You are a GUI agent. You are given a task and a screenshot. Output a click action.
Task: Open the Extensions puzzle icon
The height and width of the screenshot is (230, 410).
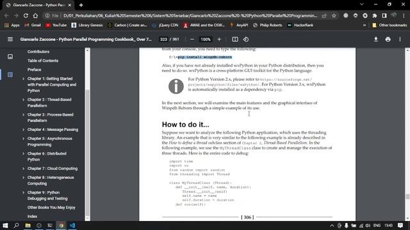pos(375,15)
